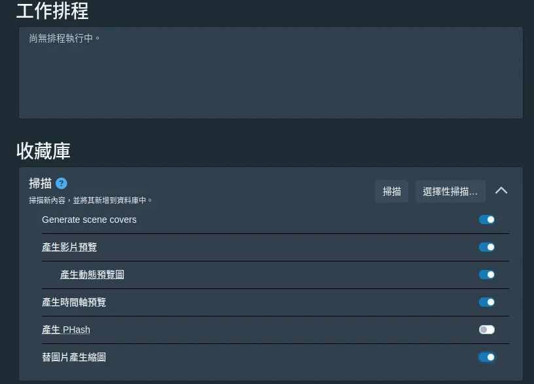The image size is (534, 384).
Task: Click the blue help question mark icon
Action: [62, 183]
